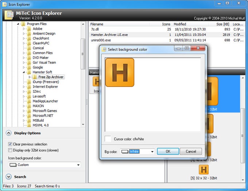248x191 pixels.
Task: Select the Hamster.Archiver.UI.exe file row
Action: pos(167,34)
